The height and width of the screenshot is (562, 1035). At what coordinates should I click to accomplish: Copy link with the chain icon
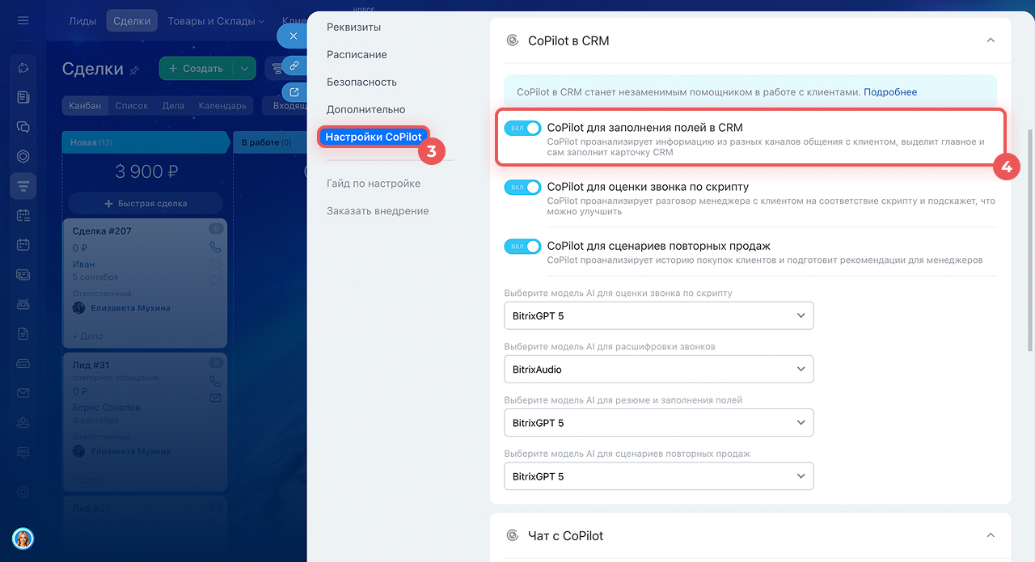point(294,65)
